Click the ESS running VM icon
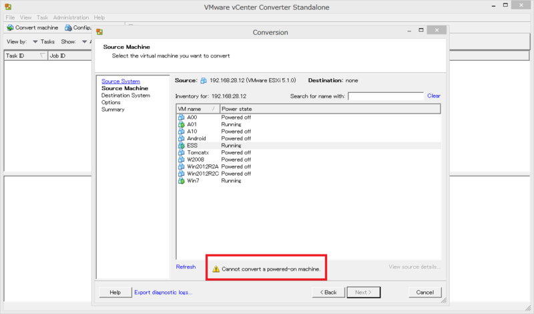The image size is (534, 314). [181, 146]
